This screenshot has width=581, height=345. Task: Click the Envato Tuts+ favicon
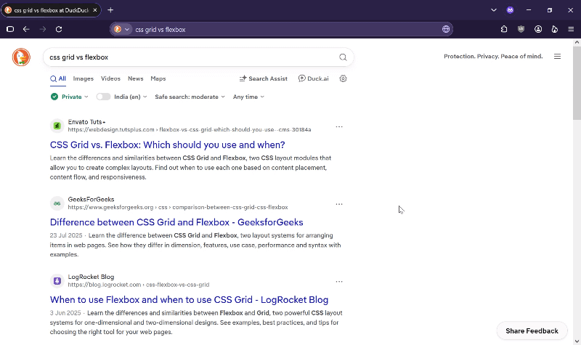click(57, 126)
